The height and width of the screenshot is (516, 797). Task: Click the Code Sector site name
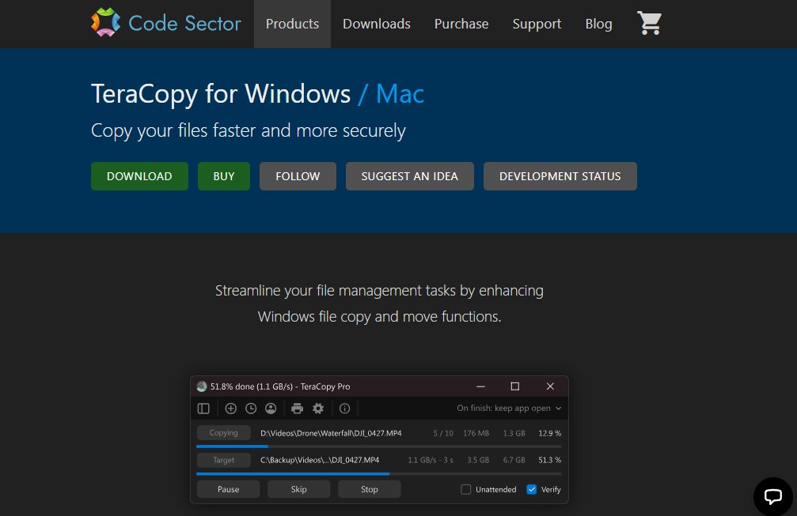(185, 24)
